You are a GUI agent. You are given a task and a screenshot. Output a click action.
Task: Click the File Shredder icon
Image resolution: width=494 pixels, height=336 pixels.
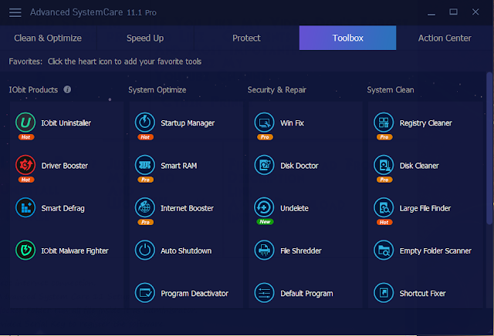(264, 250)
